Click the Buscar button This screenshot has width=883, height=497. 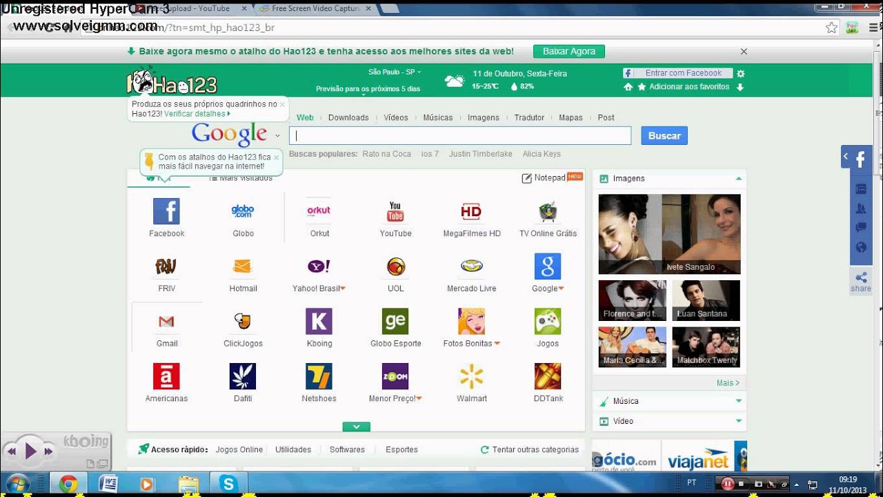664,136
